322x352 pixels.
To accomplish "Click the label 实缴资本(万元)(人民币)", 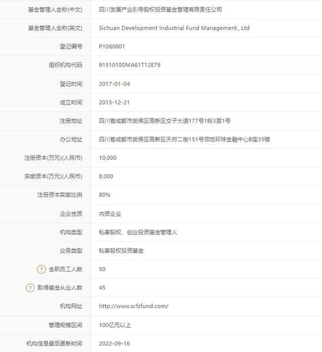I will 53,176.
